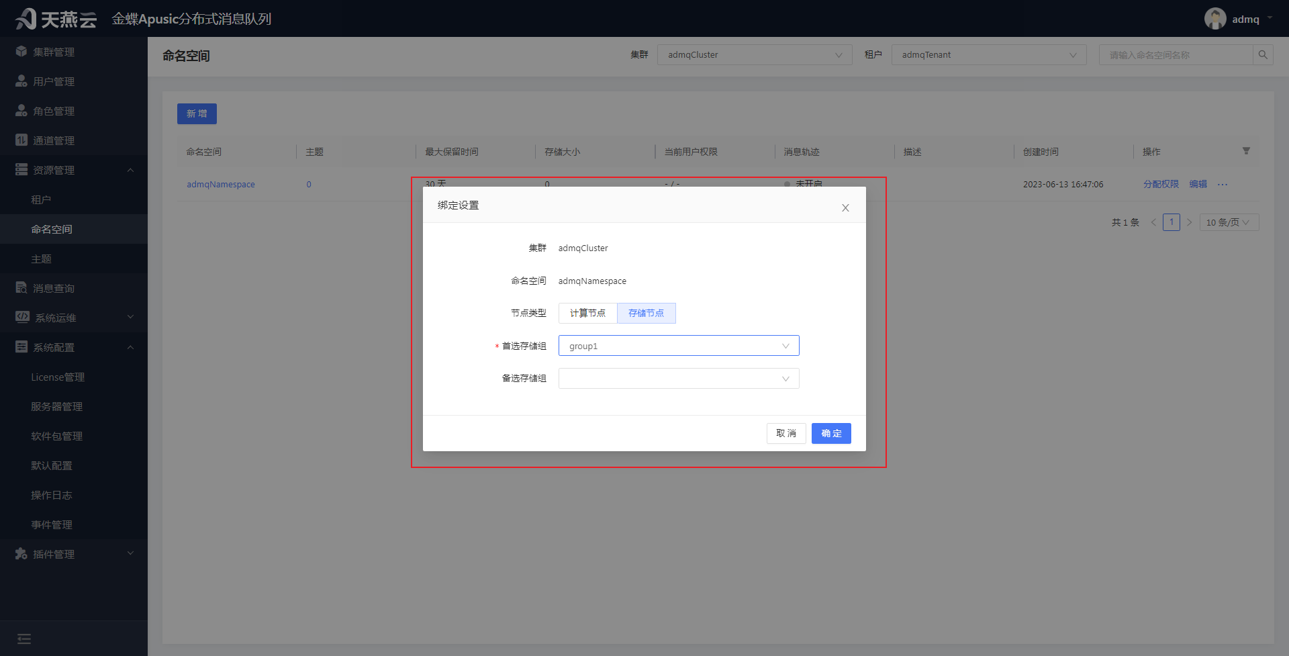The height and width of the screenshot is (656, 1289).
Task: Click the 新增 button
Action: tap(197, 114)
